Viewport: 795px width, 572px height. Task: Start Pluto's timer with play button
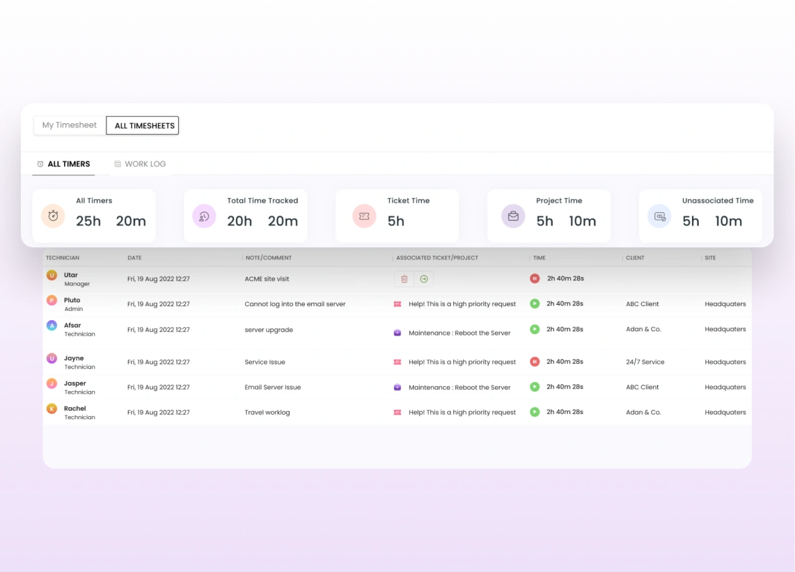point(535,303)
